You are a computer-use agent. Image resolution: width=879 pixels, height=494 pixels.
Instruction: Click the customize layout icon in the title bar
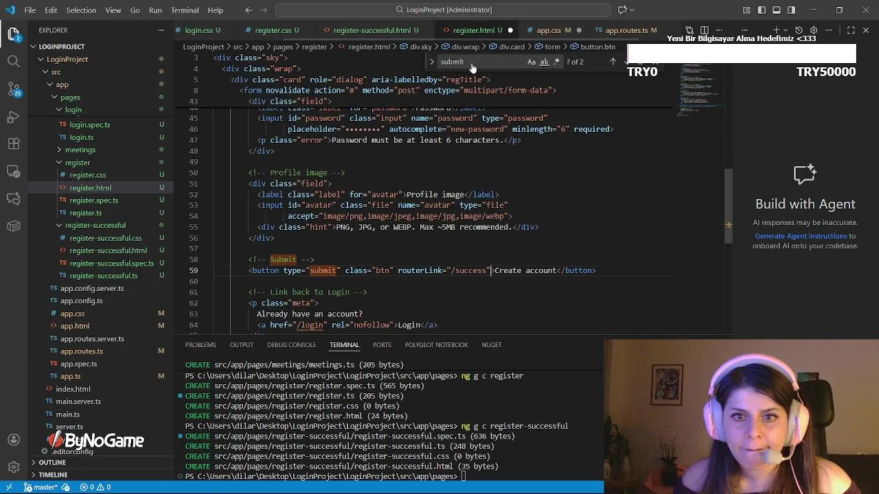(x=746, y=10)
